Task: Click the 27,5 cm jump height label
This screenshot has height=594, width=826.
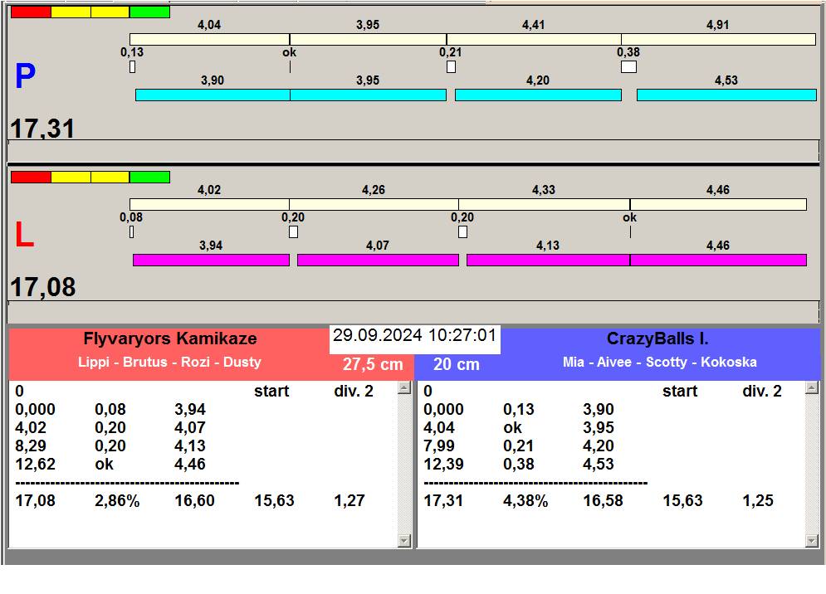Action: [x=373, y=364]
